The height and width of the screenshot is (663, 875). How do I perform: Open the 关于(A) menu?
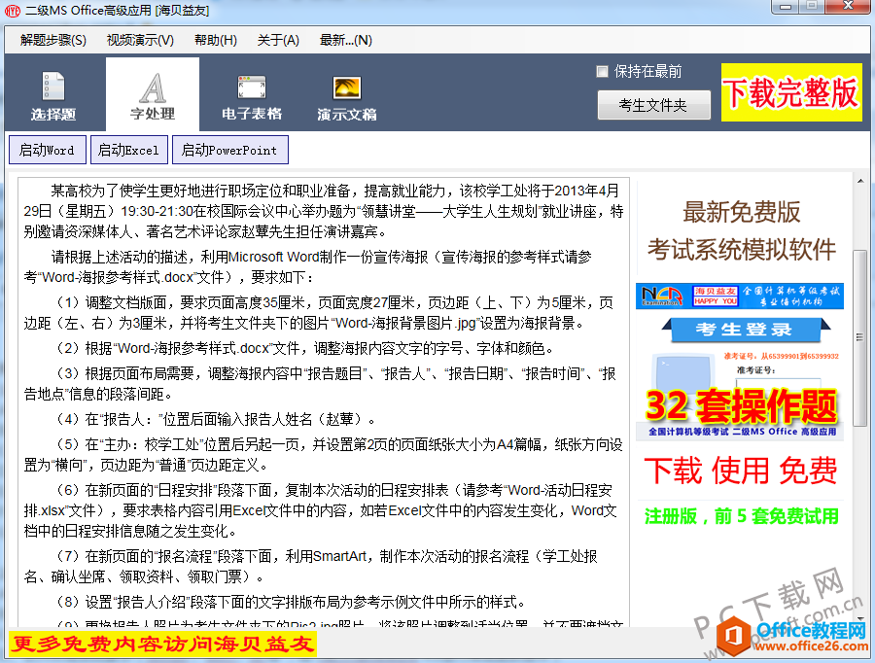278,40
